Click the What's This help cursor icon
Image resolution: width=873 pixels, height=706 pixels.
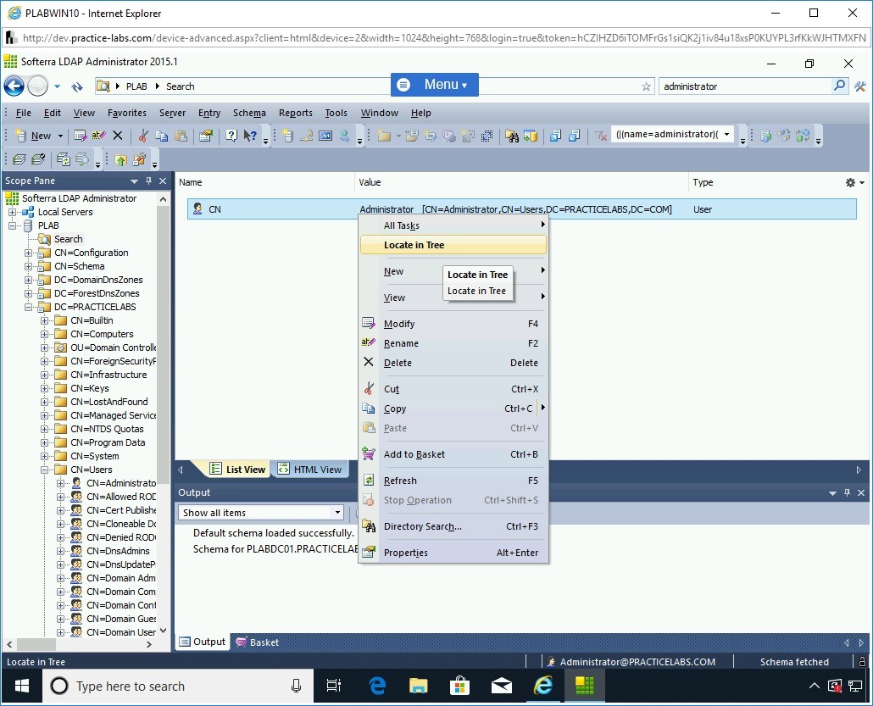coord(250,136)
